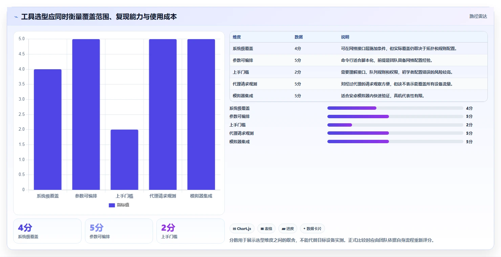The width and height of the screenshot is (501, 257).
Task: Click the 参数可编排 progress bar
Action: click(395, 117)
